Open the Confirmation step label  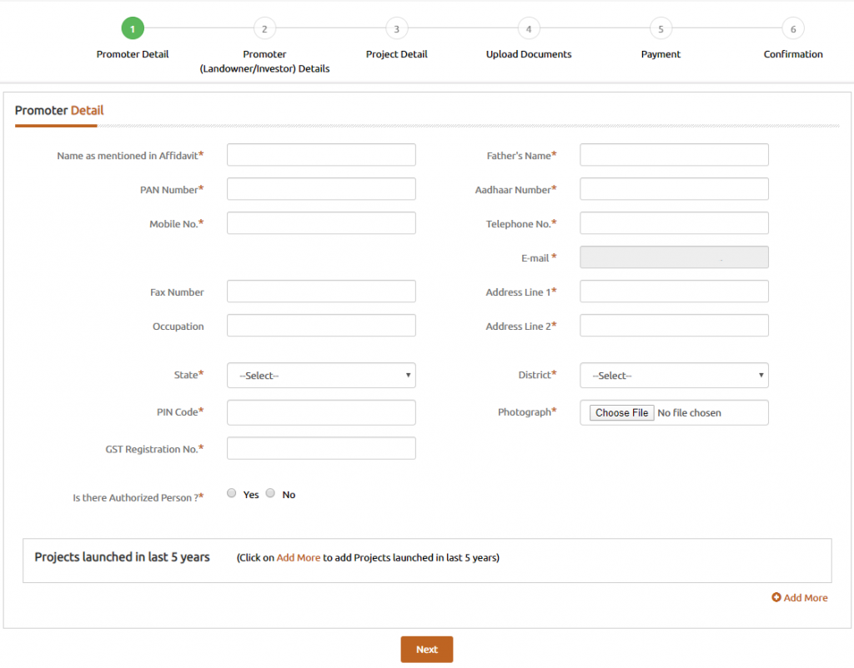point(793,54)
